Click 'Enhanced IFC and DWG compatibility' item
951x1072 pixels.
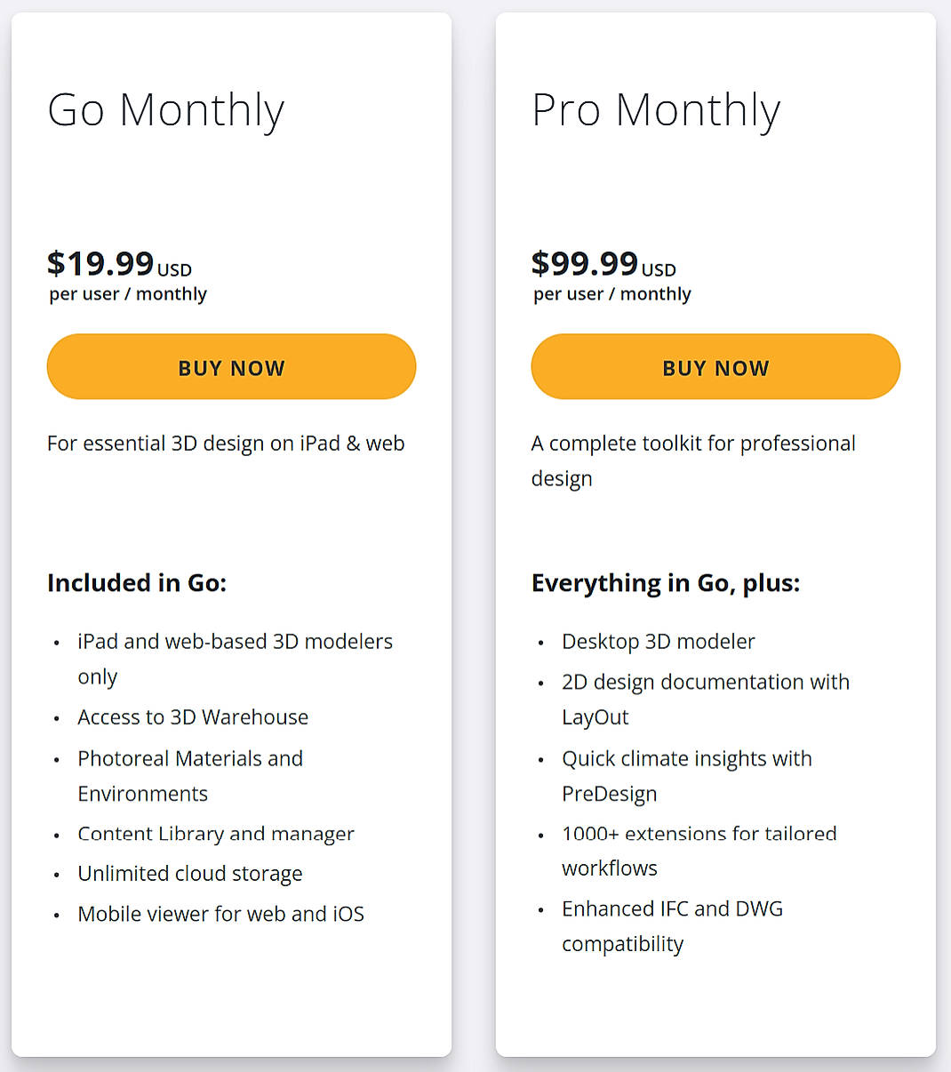(x=672, y=925)
